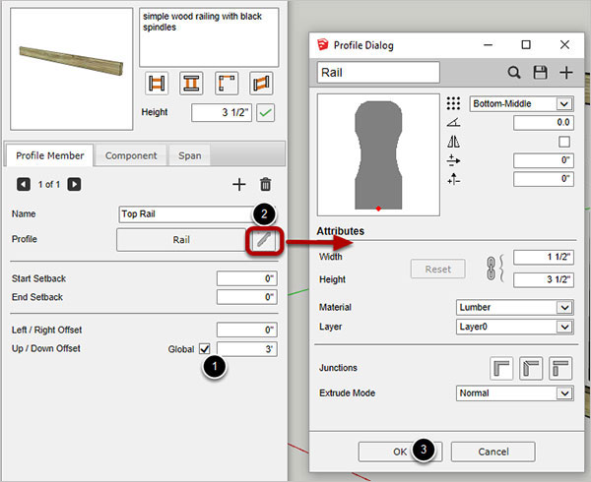591x482 pixels.
Task: Add a new profile member with plus icon
Action: [x=238, y=184]
